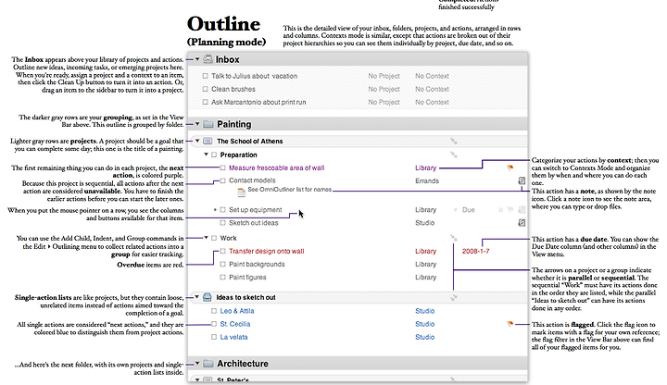
Task: Collapse the Painting folder
Action: click(197, 124)
